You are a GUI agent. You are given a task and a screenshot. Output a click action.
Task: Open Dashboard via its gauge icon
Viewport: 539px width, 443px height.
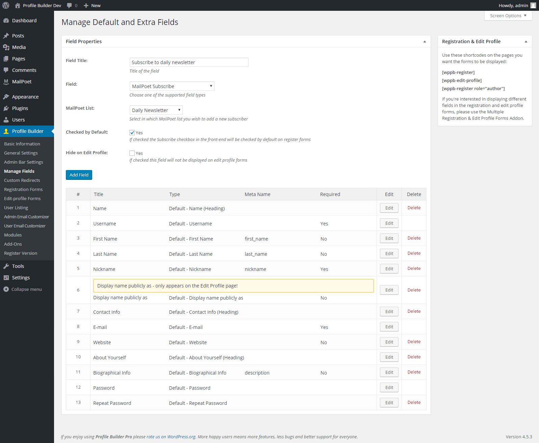[6, 21]
